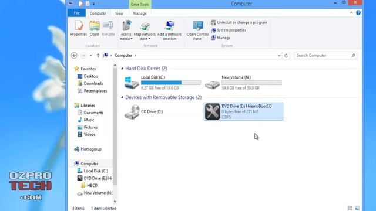The image size is (376, 211).
Task: Open the recent locations dropdown arrow
Action: coord(91,56)
